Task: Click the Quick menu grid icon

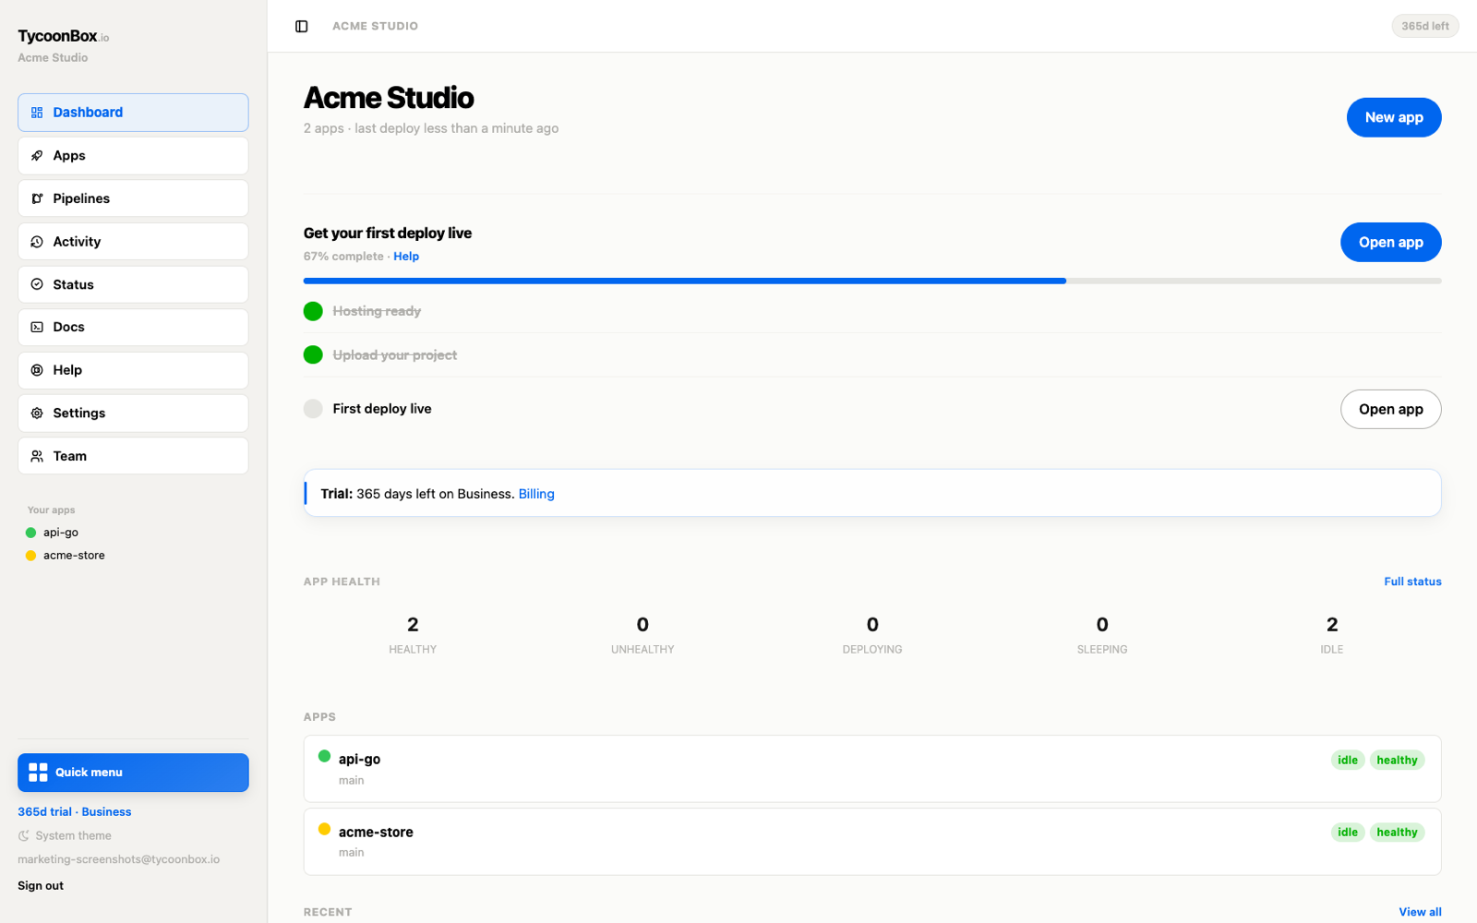Action: (x=38, y=773)
